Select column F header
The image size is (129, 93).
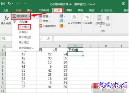(75, 46)
